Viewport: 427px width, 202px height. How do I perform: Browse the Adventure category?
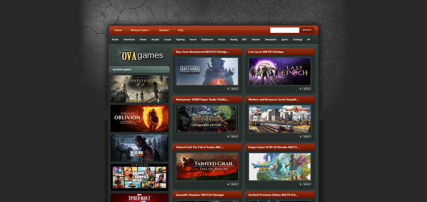tap(129, 39)
